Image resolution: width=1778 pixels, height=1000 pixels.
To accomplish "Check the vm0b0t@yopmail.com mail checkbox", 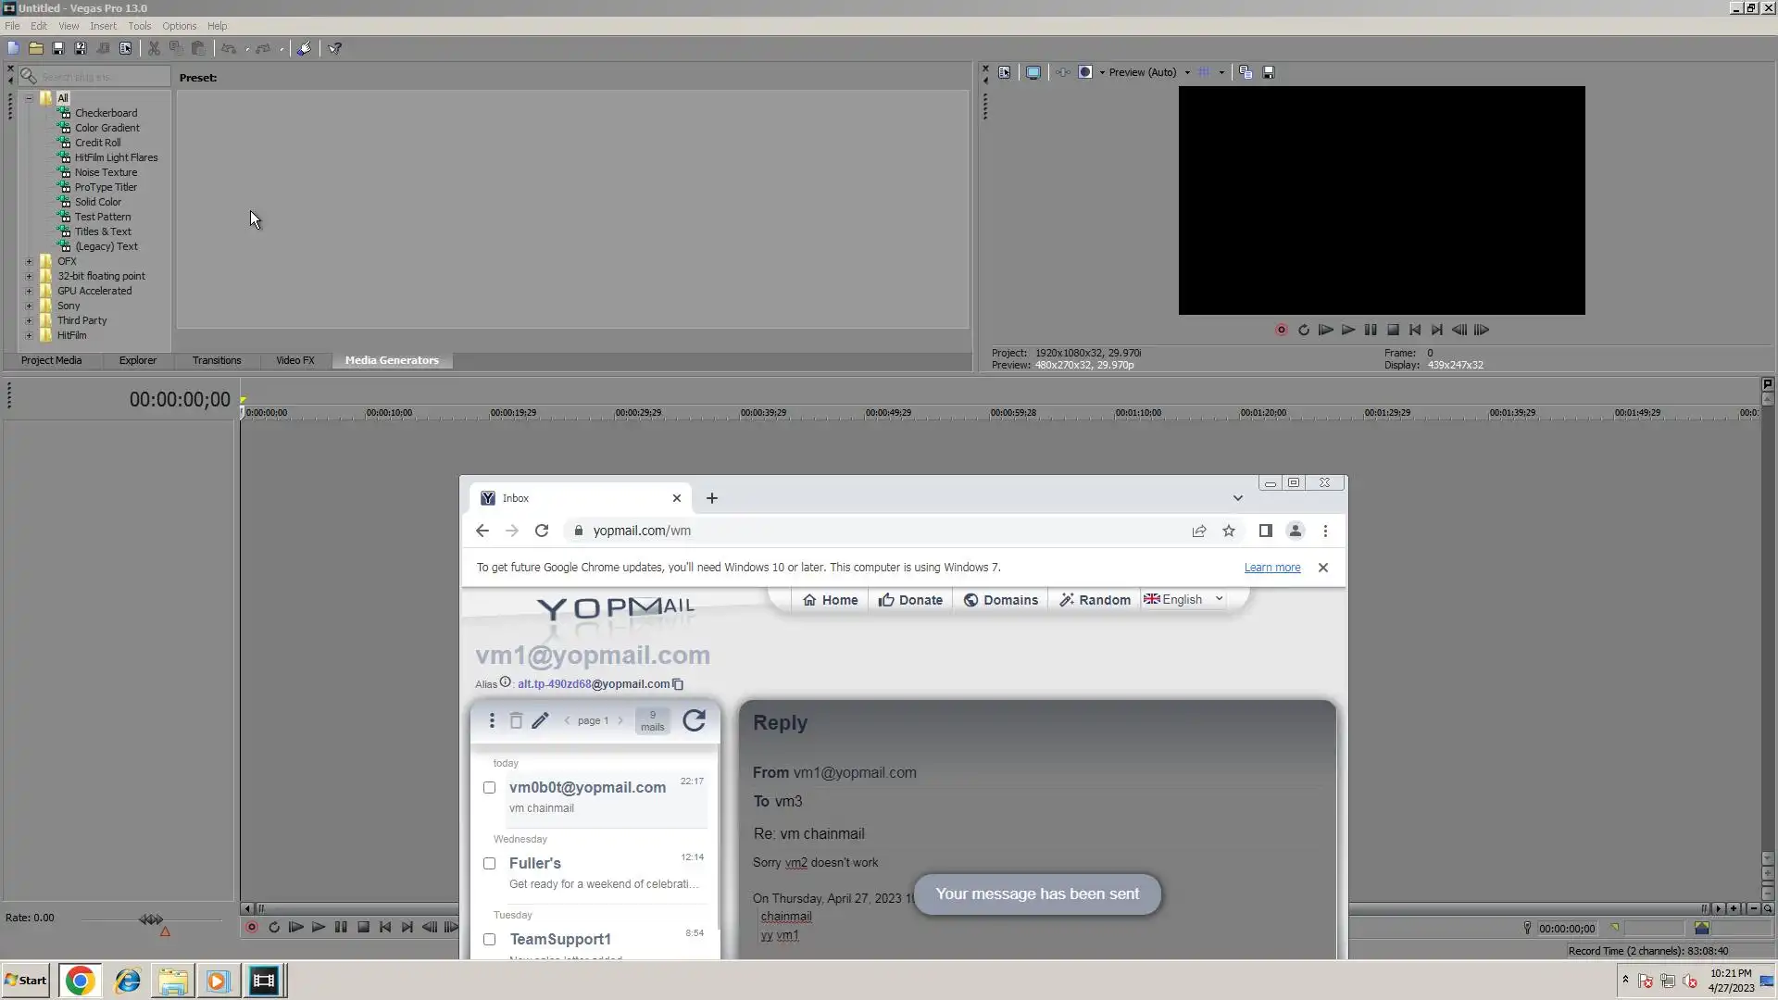I will pyautogui.click(x=489, y=788).
